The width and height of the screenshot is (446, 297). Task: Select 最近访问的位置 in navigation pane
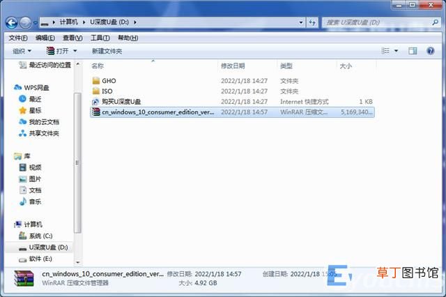click(45, 65)
